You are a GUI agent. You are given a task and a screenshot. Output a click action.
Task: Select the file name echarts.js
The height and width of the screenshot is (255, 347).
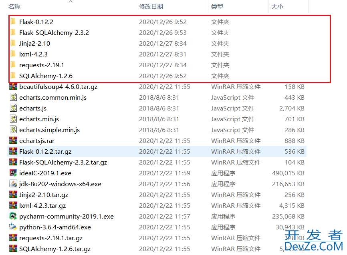pyautogui.click(x=33, y=108)
